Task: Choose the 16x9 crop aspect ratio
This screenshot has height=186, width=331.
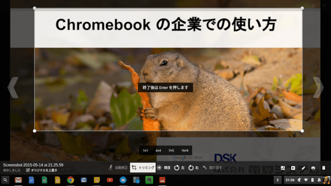Action: click(184, 151)
